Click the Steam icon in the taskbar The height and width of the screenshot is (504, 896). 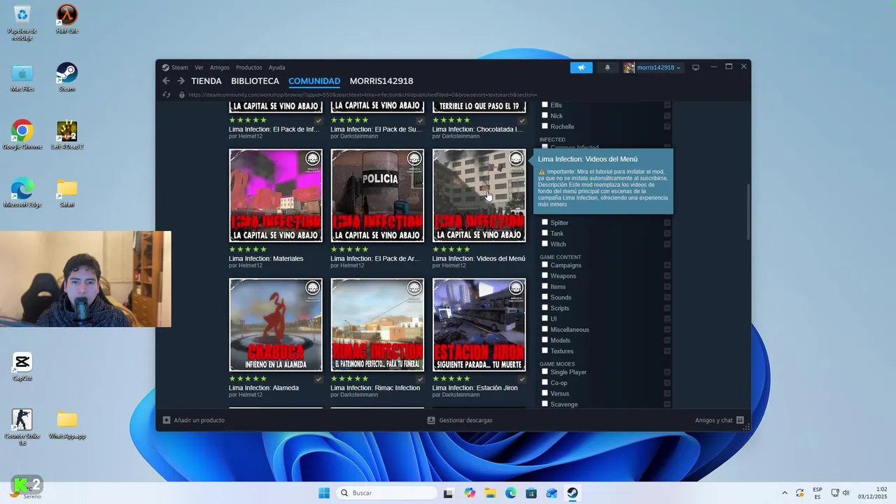(572, 493)
